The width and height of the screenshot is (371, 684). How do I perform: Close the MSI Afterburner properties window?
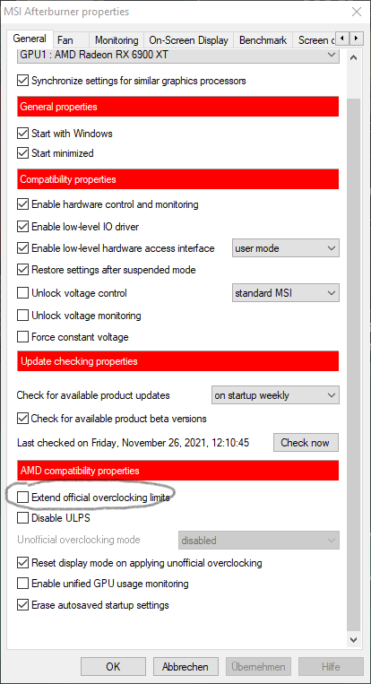coord(356,12)
